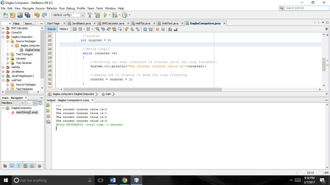Click the Profile Project icon
The image size is (330, 185).
(125, 15)
